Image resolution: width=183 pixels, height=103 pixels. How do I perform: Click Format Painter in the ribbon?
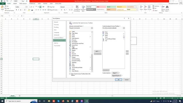pos(9,11)
